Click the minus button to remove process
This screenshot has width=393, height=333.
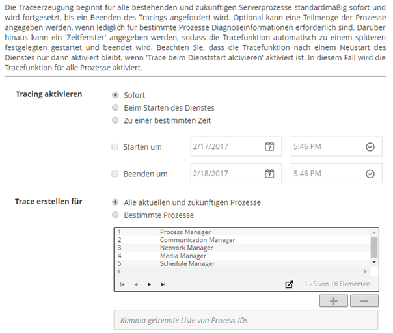(364, 300)
